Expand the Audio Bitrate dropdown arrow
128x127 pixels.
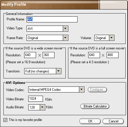pos(42,107)
